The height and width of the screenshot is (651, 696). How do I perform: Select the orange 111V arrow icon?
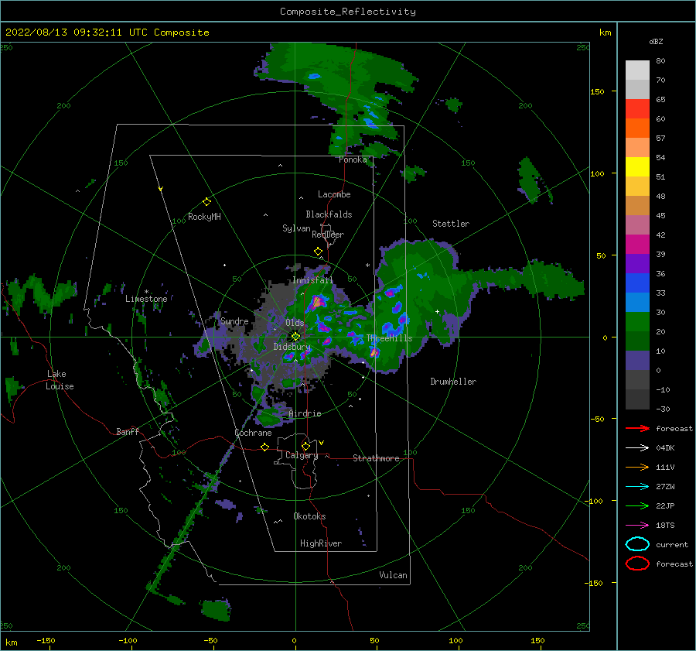(637, 467)
